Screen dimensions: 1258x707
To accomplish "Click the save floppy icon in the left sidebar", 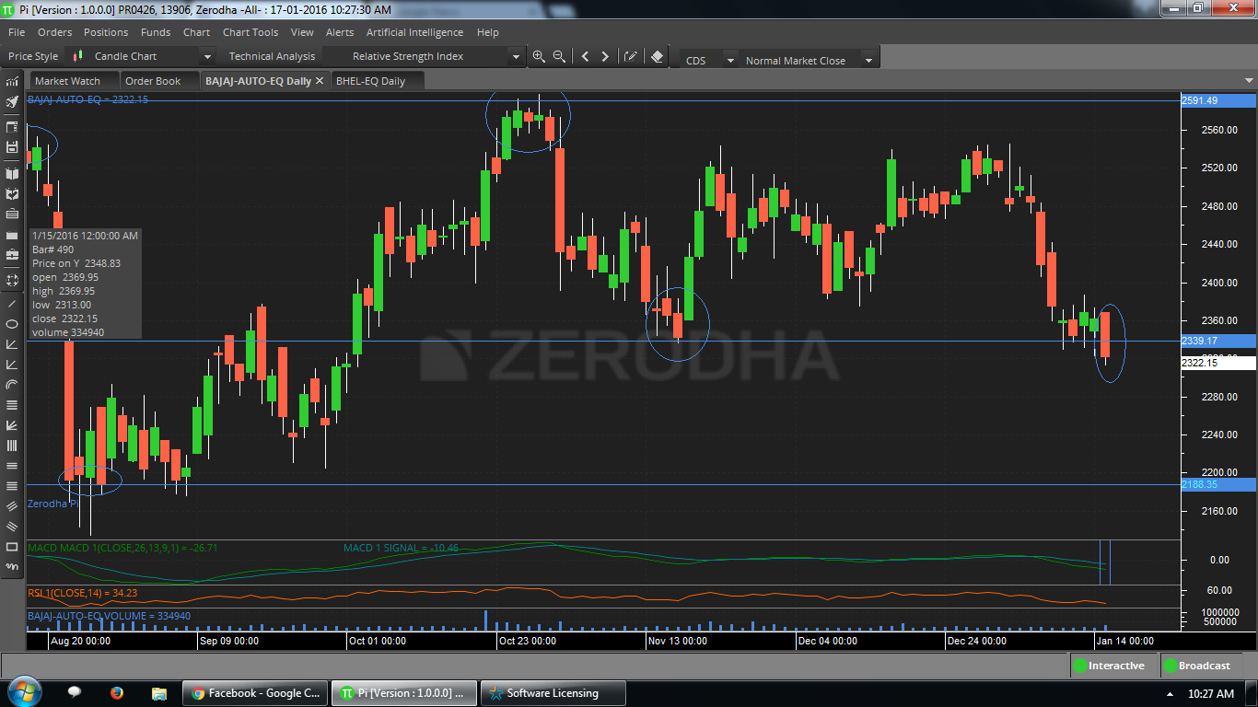I will point(12,147).
